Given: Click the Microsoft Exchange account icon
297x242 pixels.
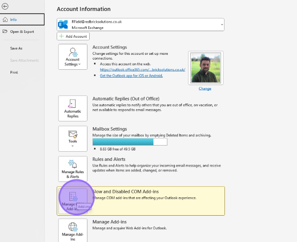Looking at the screenshot, I should pyautogui.click(x=63, y=25).
